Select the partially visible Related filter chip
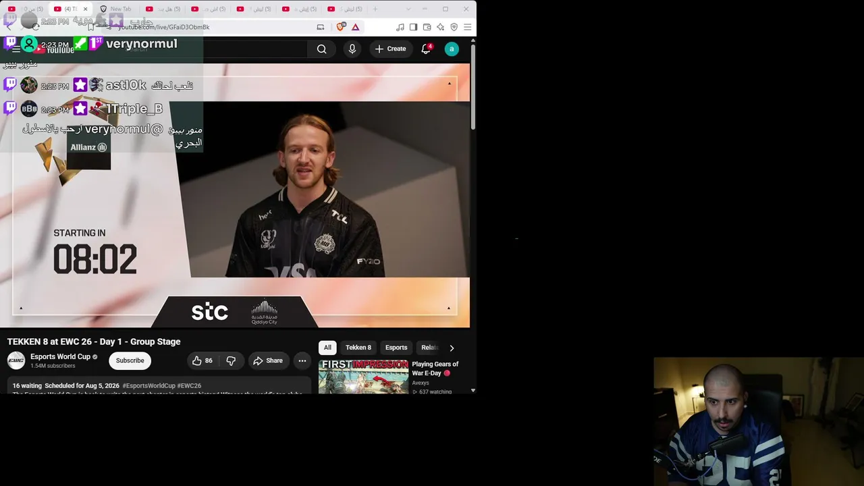Viewport: 864px width, 486px height. (x=430, y=348)
